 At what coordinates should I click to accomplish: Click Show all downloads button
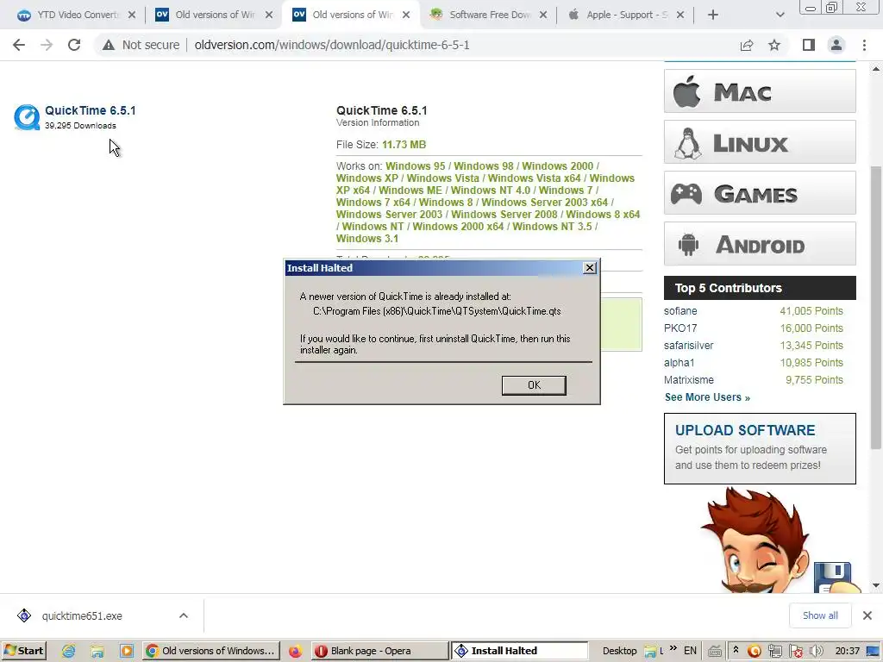tap(820, 615)
